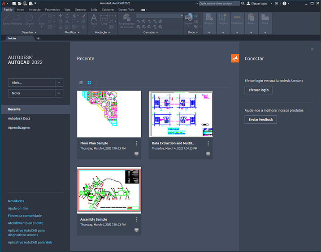Viewport: 321px width, 252px height.
Task: Click the Cota dimension tool
Action: [104, 20]
